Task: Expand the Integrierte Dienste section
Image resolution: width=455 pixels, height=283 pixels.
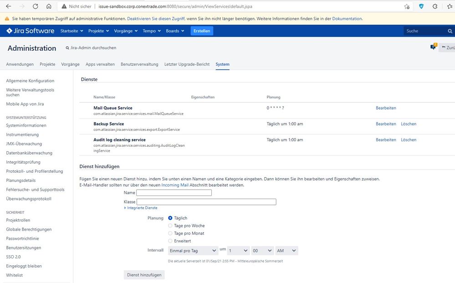Action: point(141,208)
